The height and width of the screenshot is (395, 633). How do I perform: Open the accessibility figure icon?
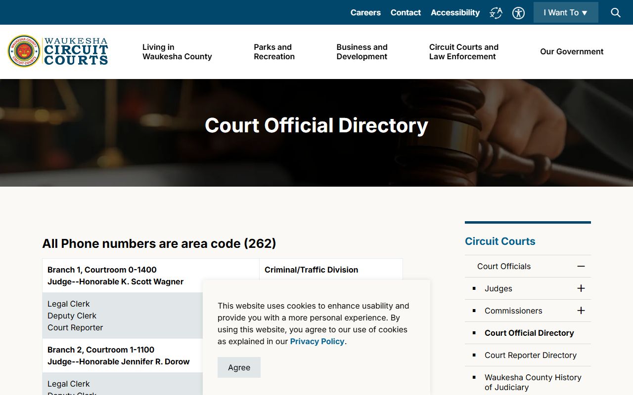pos(518,13)
